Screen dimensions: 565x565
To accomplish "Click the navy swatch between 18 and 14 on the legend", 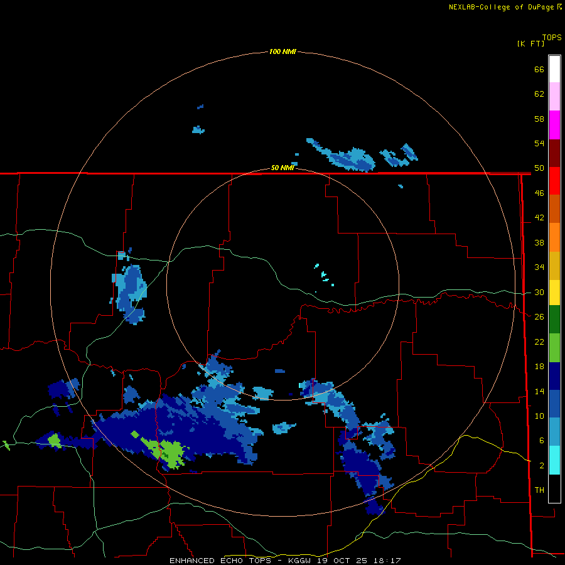I will [x=554, y=376].
